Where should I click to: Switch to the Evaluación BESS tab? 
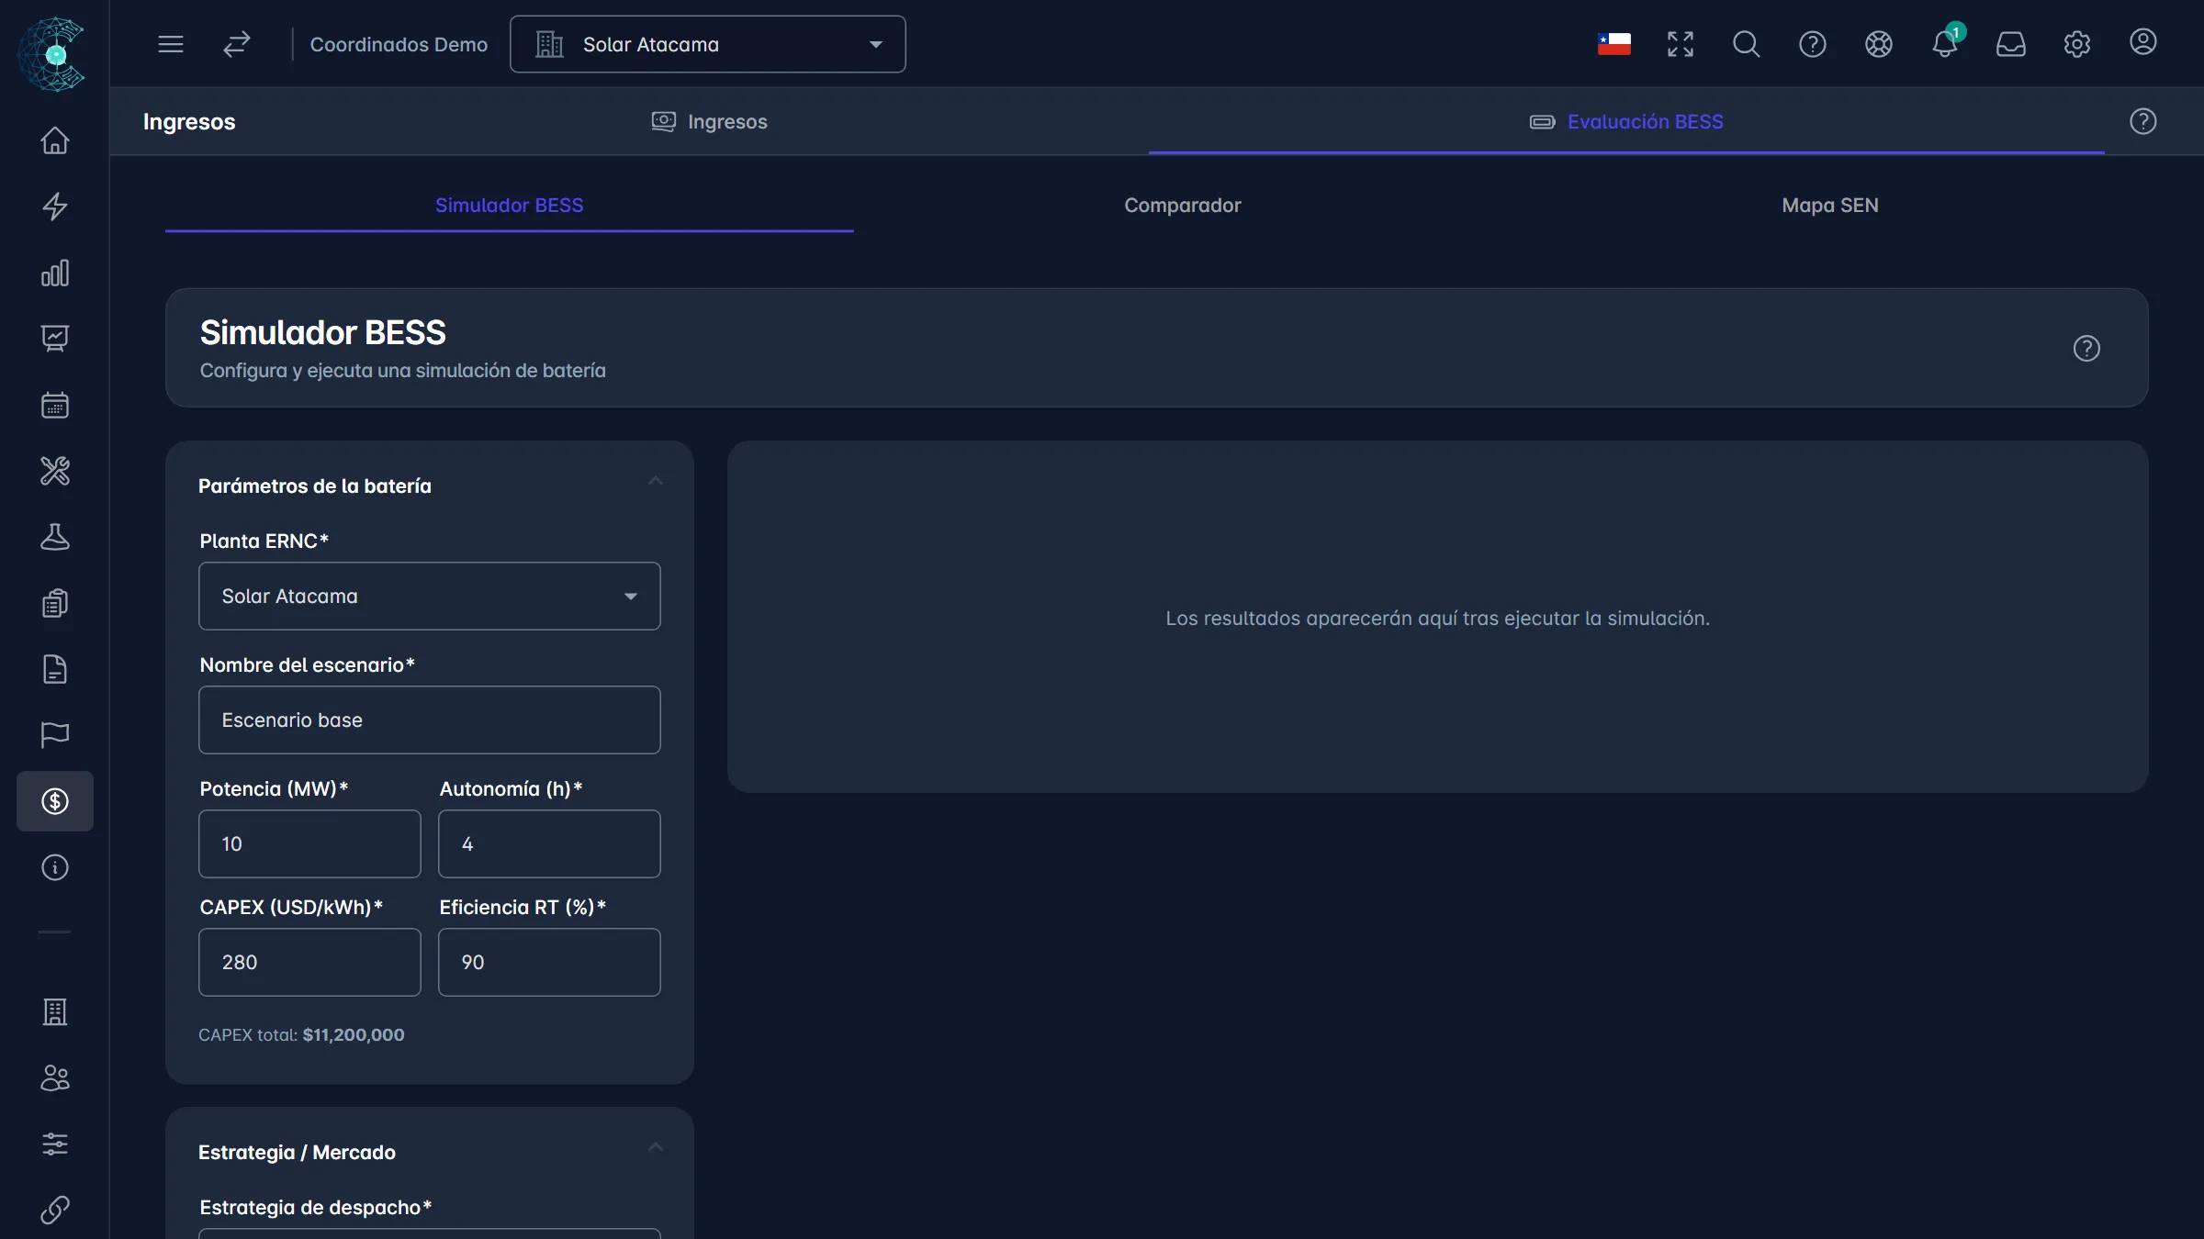point(1626,121)
